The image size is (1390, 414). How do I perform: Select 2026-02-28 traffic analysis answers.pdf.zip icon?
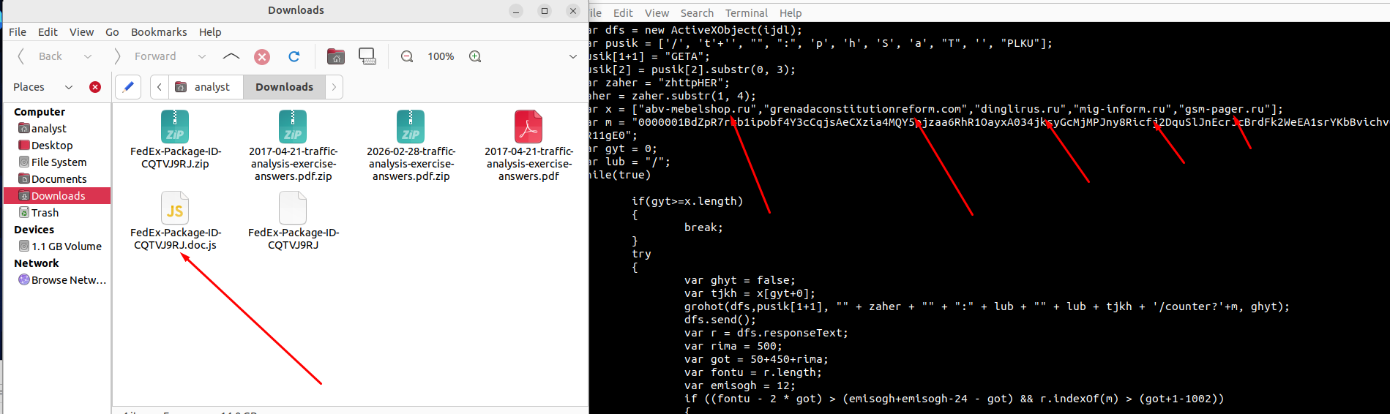click(x=411, y=127)
